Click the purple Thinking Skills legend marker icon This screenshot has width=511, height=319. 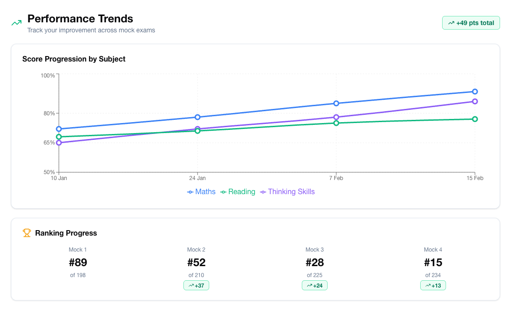pyautogui.click(x=263, y=192)
